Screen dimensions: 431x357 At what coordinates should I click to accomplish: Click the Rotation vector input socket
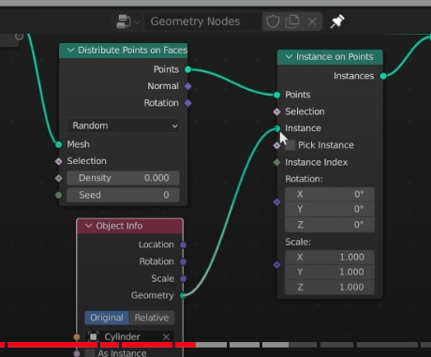pos(277,202)
